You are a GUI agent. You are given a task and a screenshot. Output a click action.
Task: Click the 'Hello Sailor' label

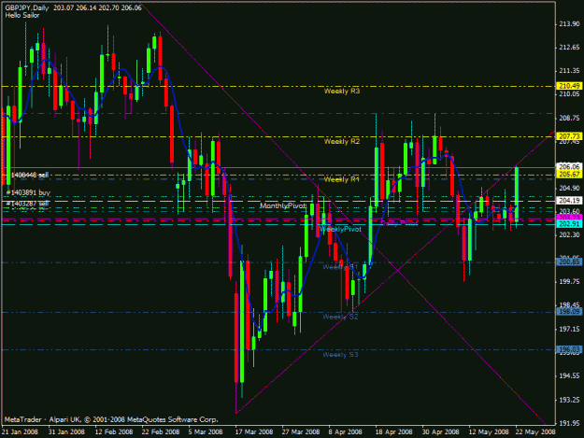click(22, 16)
